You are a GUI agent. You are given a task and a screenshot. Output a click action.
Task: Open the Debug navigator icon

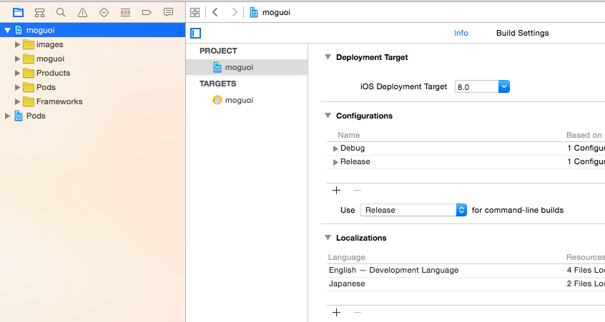pyautogui.click(x=125, y=12)
